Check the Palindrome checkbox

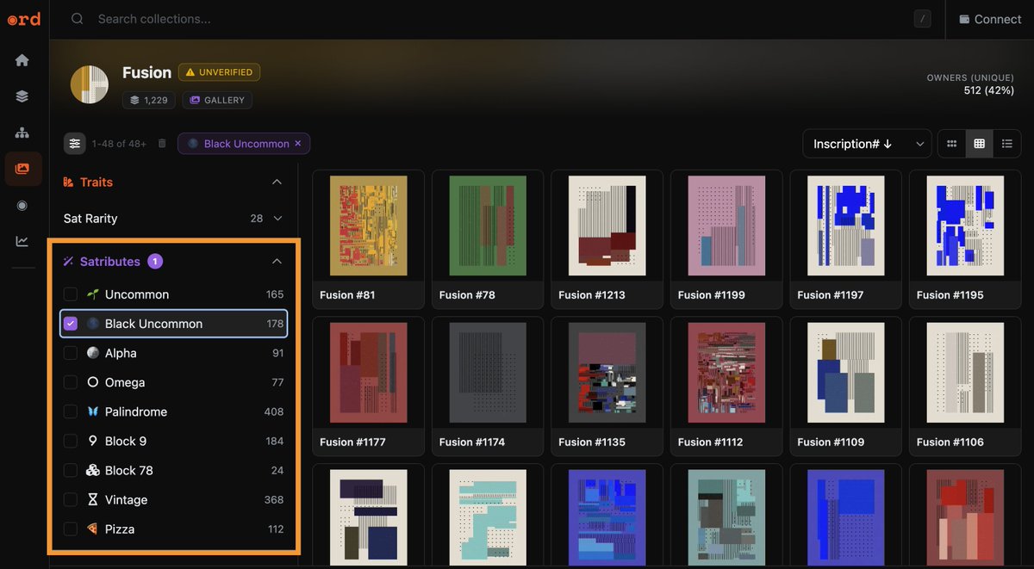pos(71,411)
